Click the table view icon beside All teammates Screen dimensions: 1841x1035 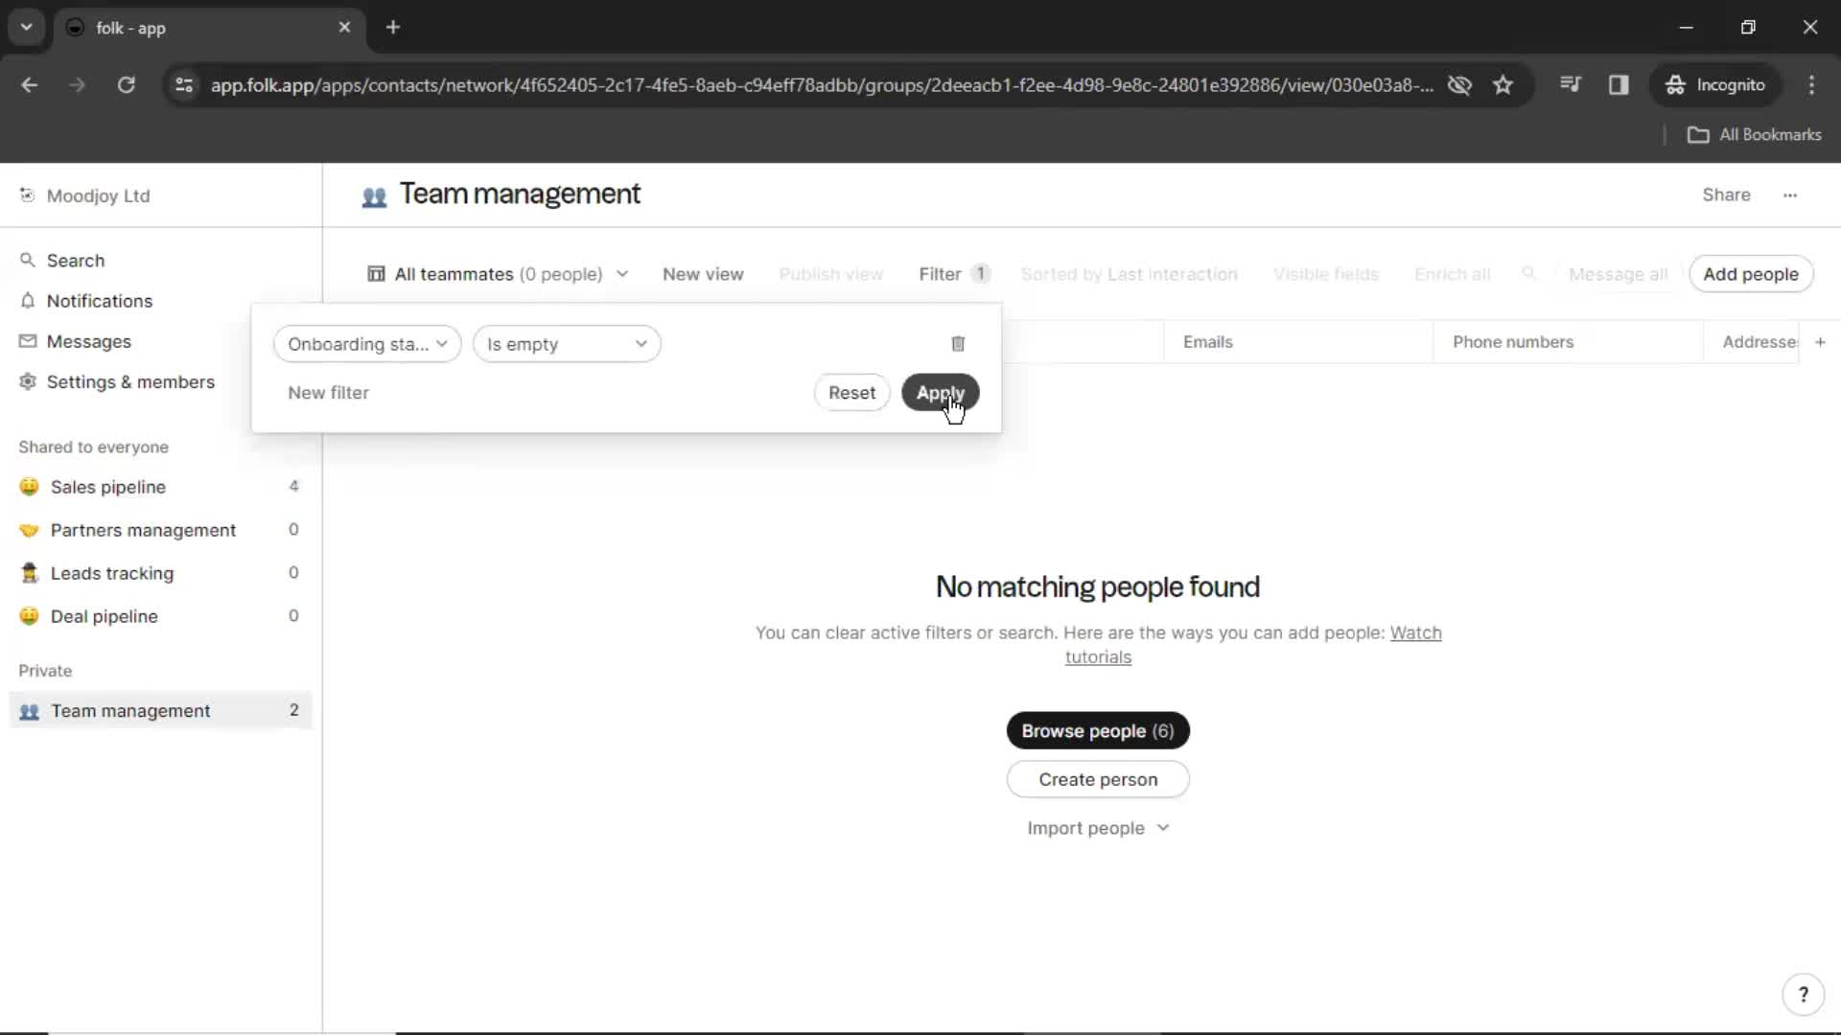pyautogui.click(x=376, y=274)
